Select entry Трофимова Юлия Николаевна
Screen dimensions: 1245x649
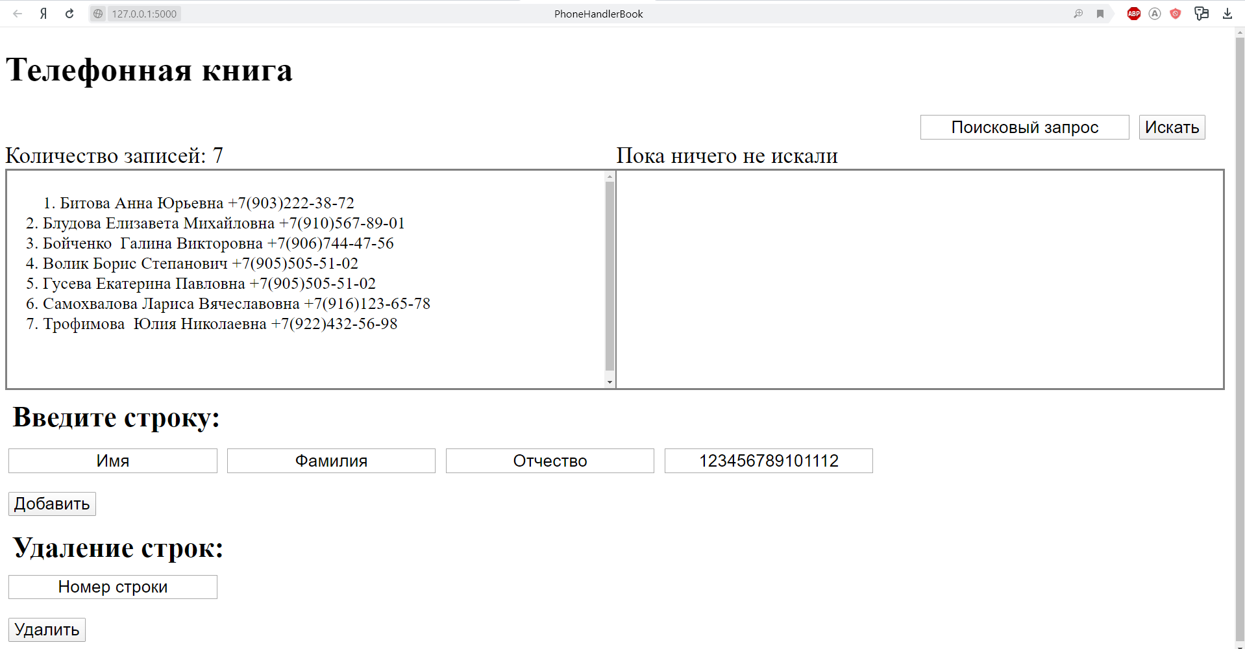(x=220, y=324)
